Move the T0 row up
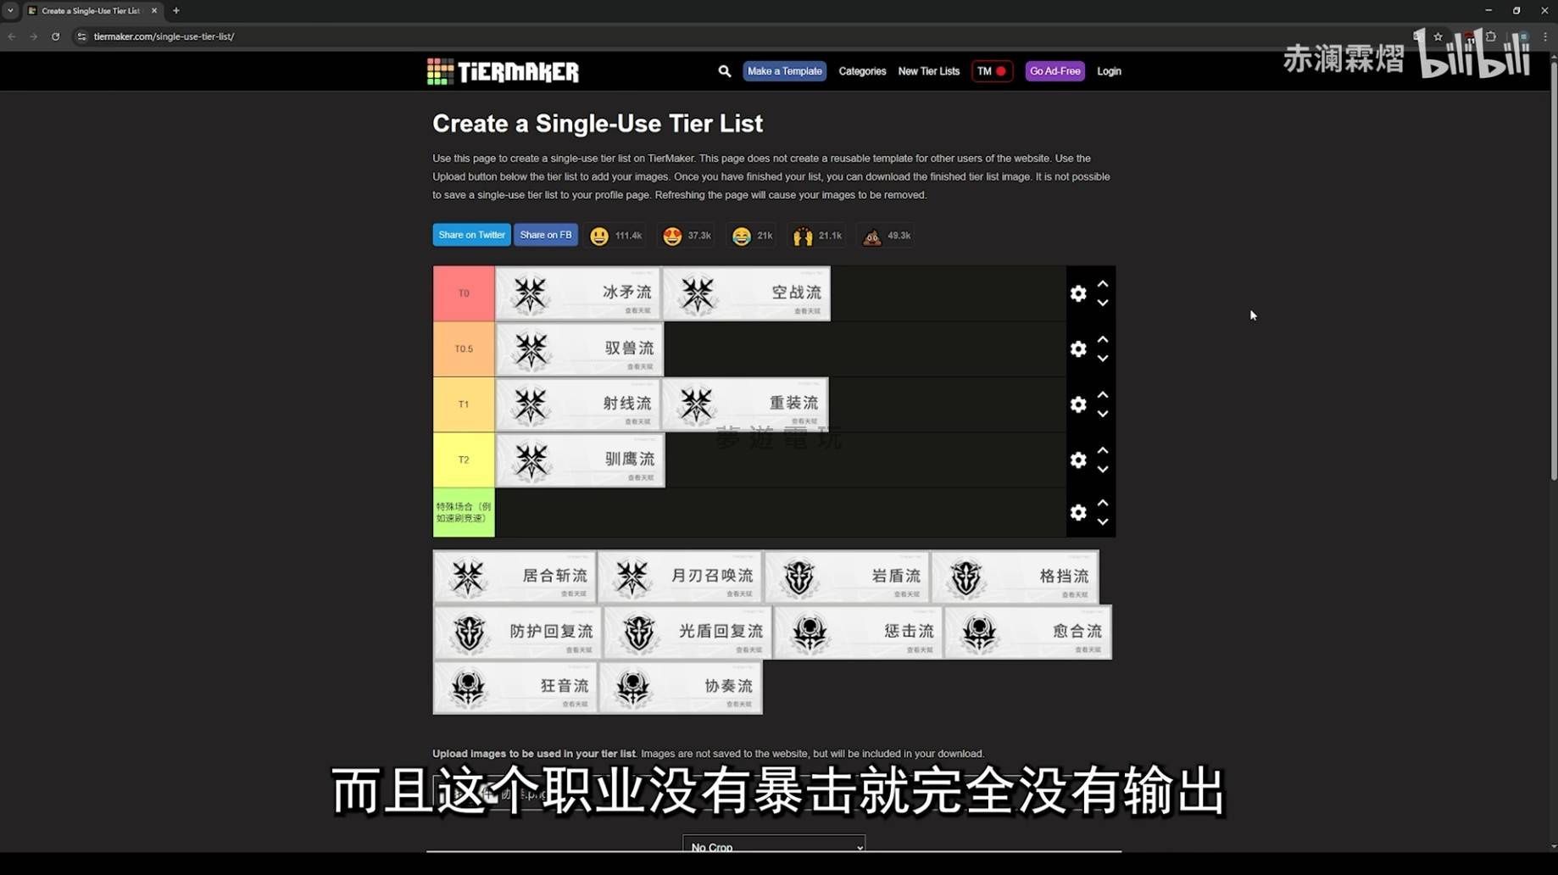The width and height of the screenshot is (1558, 875). point(1103,284)
